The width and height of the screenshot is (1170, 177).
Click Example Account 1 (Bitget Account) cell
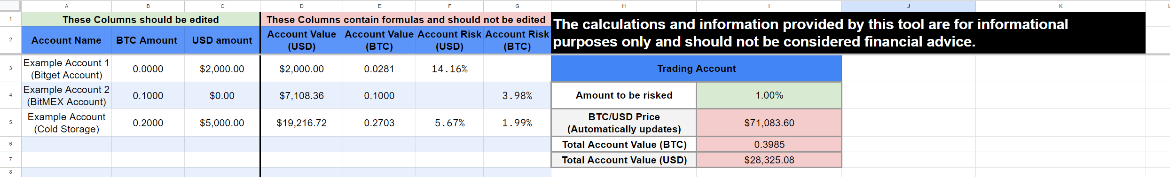coord(66,69)
